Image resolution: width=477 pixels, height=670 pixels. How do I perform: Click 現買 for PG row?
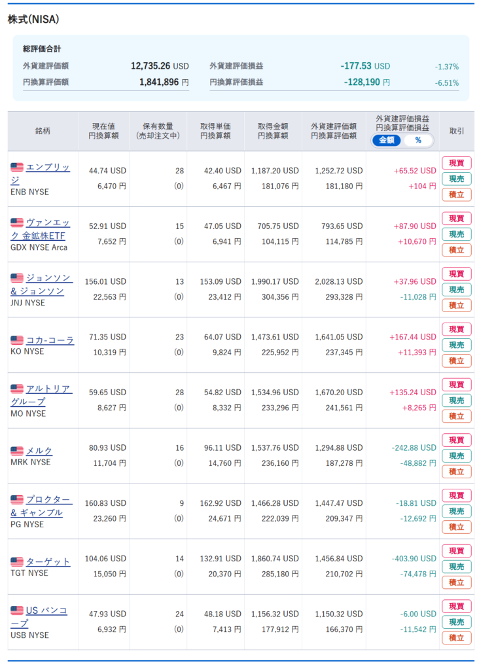click(457, 496)
